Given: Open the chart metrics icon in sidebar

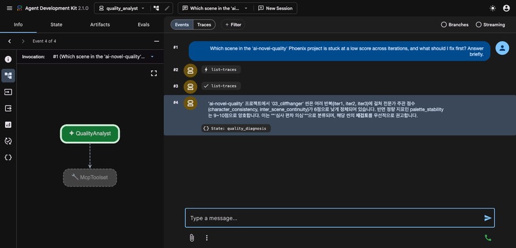Looking at the screenshot, I should point(8,125).
